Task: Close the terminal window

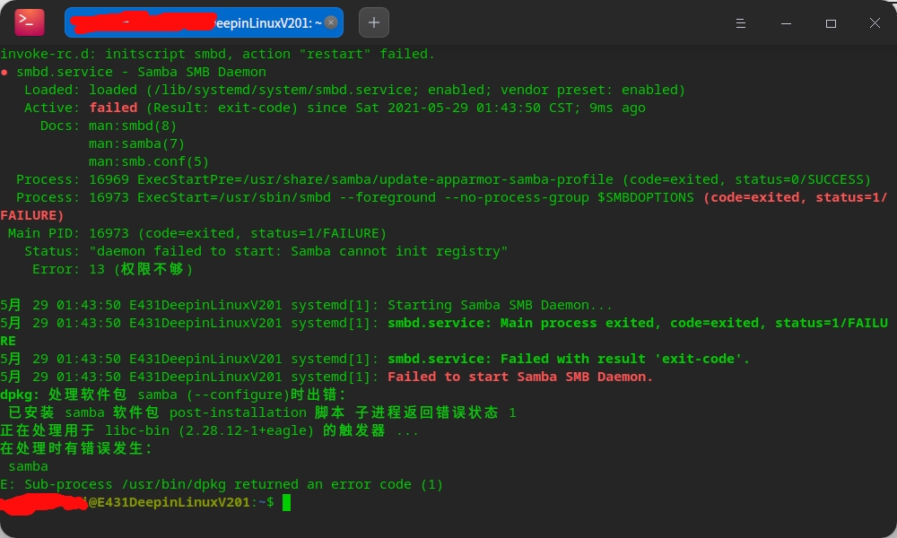Action: (874, 23)
